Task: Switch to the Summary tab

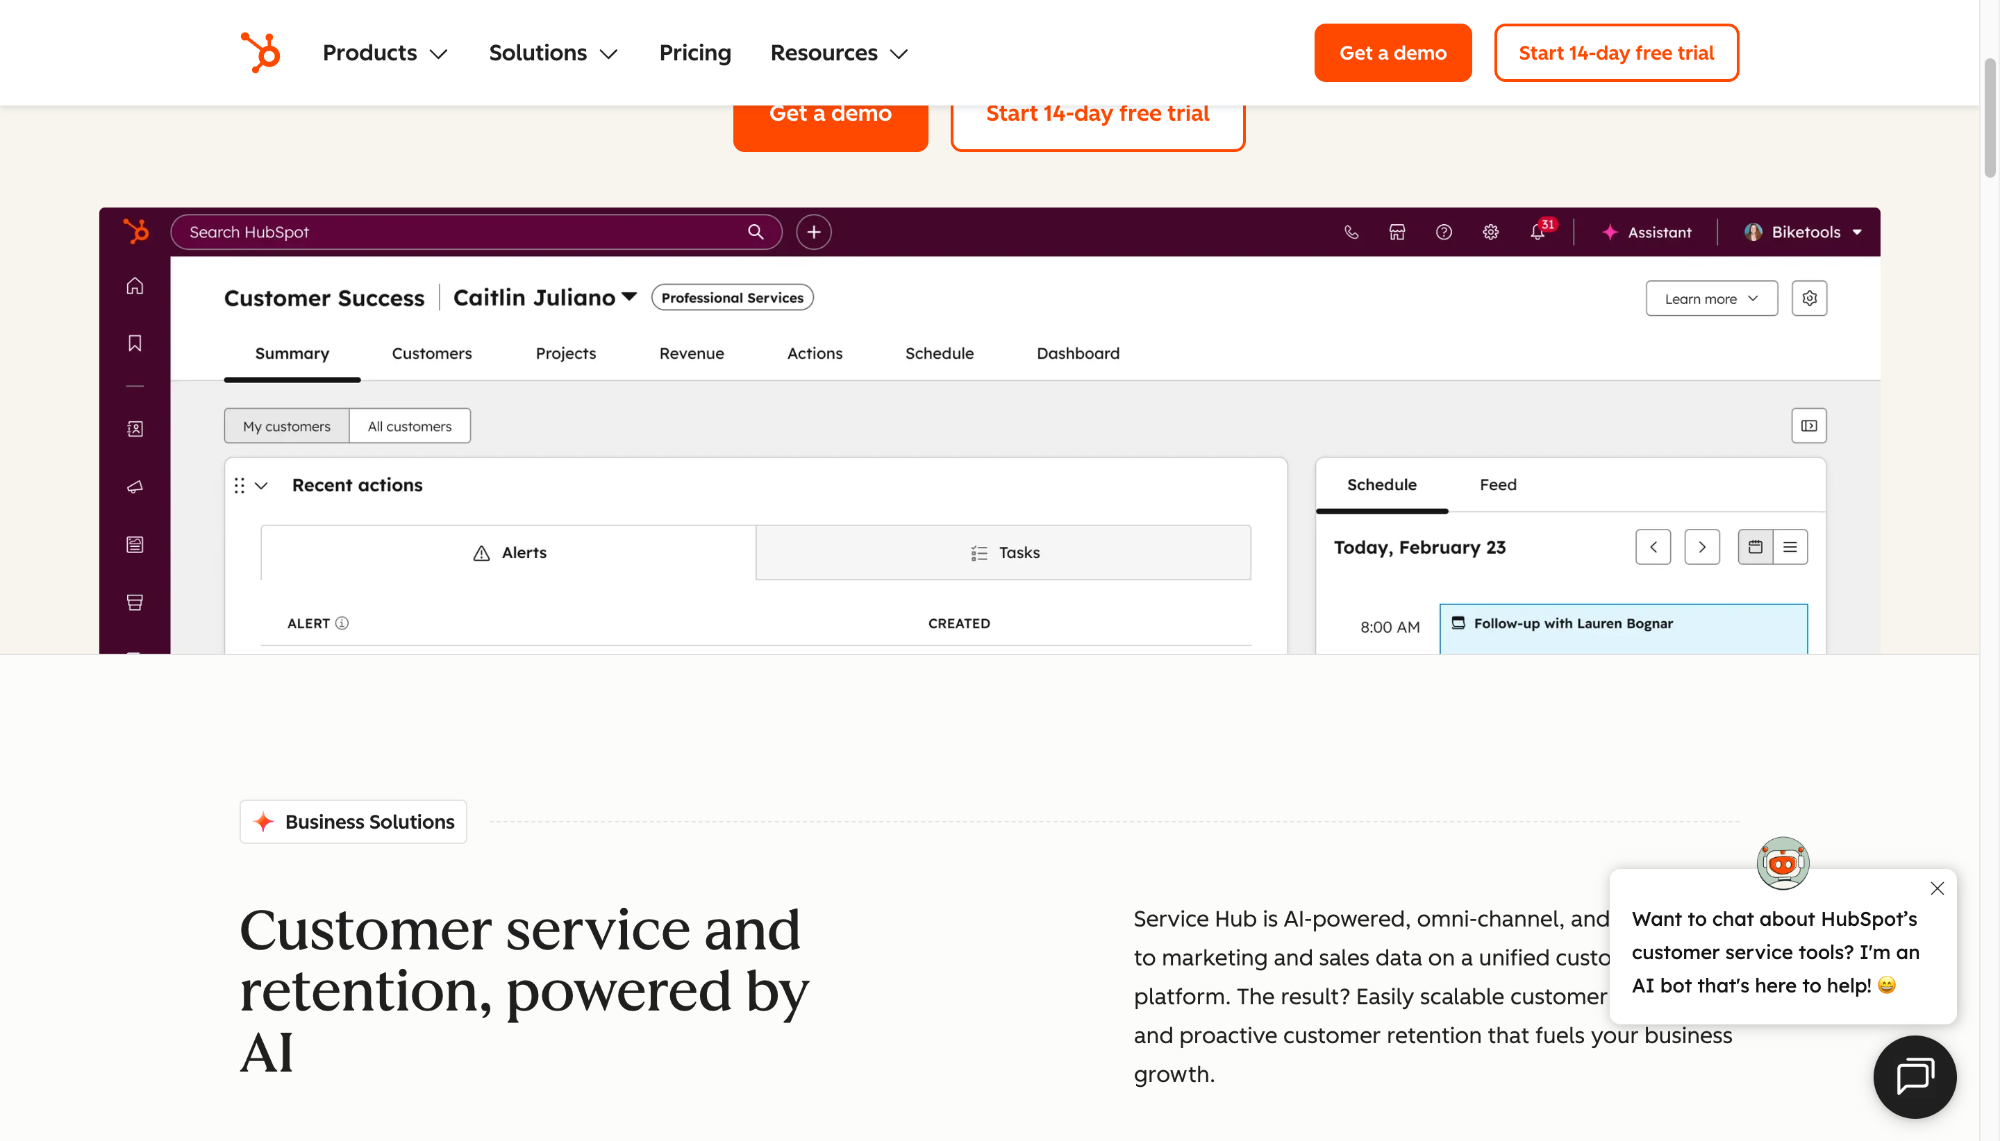Action: click(292, 353)
